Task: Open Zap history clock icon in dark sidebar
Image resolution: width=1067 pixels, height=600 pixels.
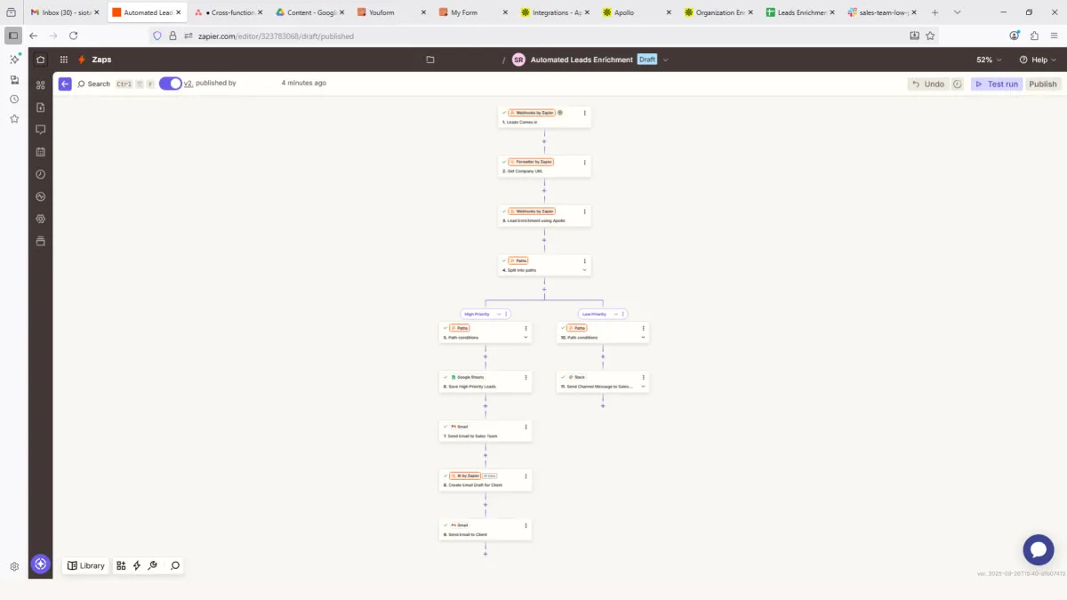Action: tap(40, 174)
